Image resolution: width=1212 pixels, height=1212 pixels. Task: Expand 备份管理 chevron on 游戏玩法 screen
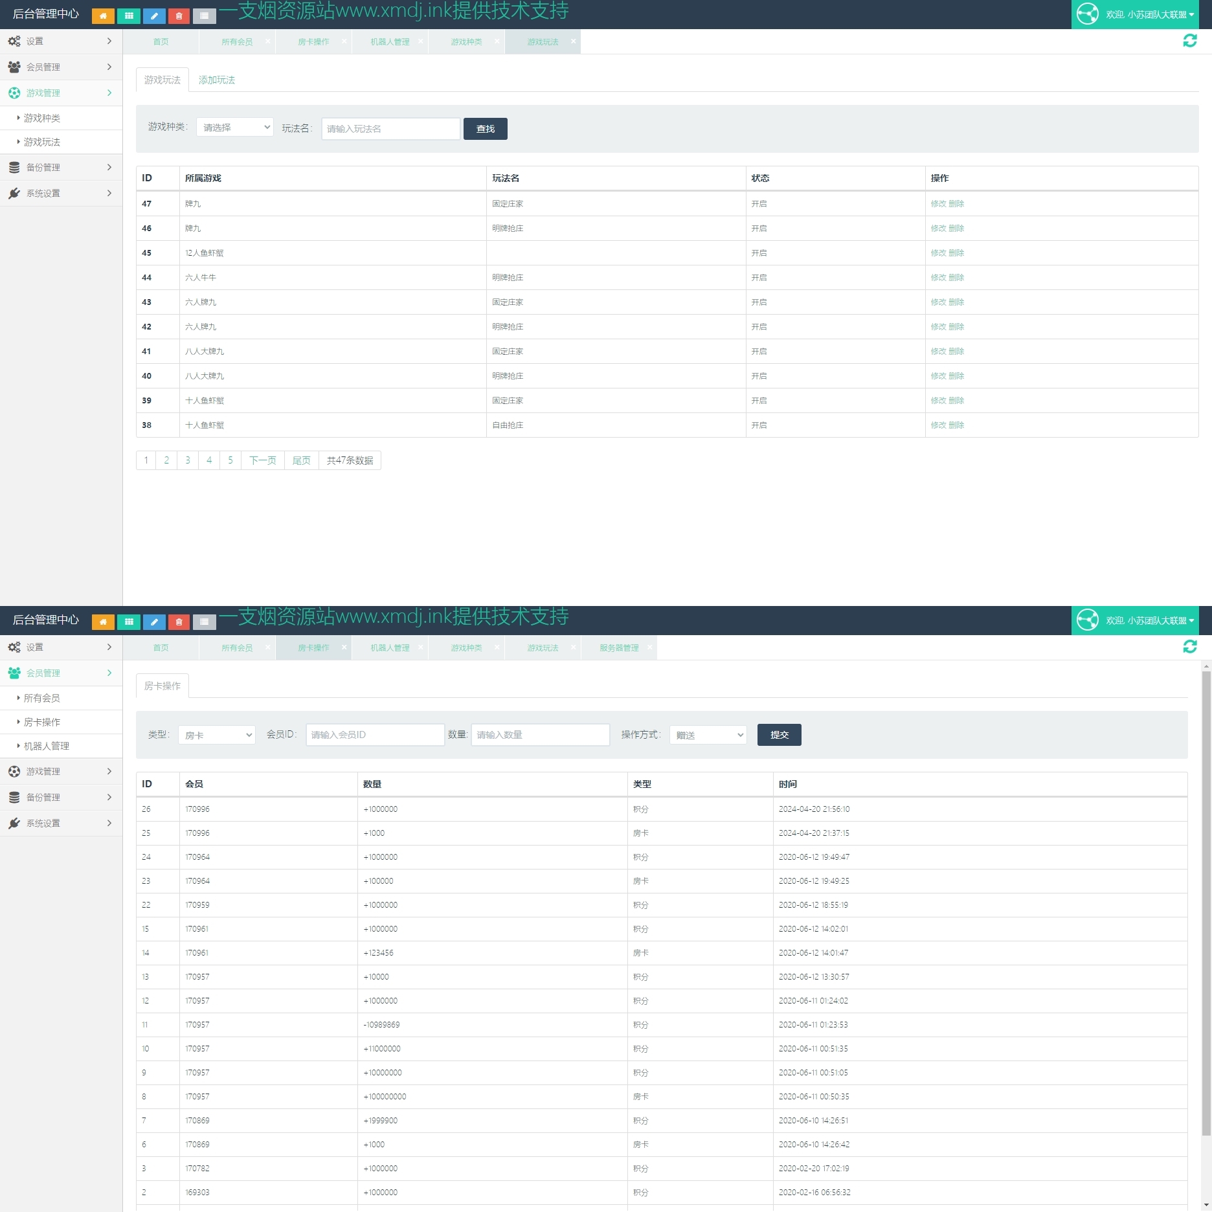(109, 167)
